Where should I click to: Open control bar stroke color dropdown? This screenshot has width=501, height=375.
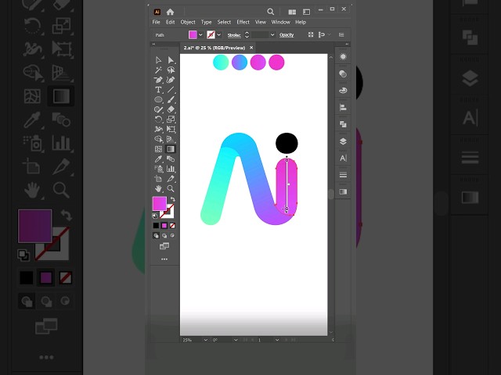[x=219, y=34]
